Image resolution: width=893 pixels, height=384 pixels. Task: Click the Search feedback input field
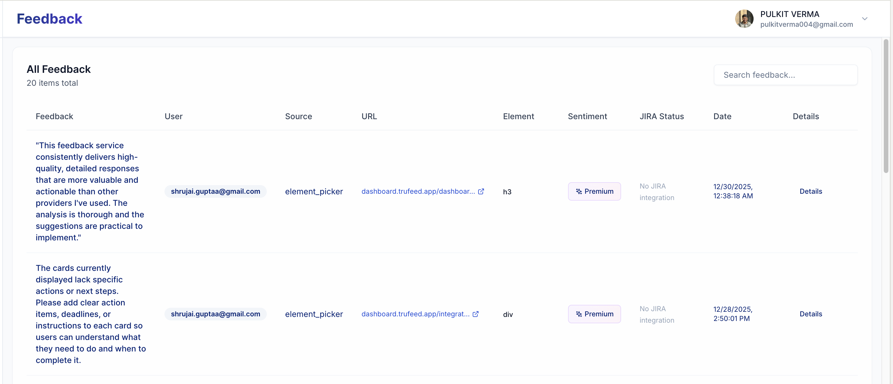[x=785, y=75]
